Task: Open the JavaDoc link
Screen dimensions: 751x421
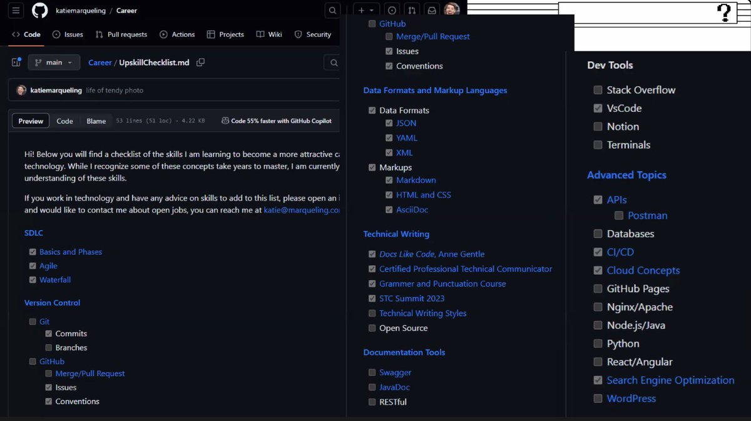Action: tap(395, 387)
